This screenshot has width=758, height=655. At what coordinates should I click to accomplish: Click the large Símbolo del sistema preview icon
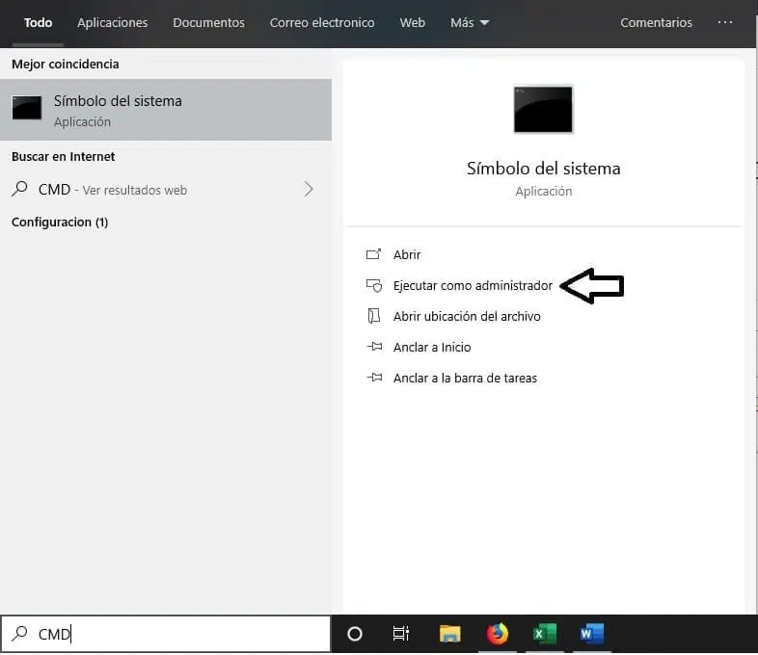point(543,109)
